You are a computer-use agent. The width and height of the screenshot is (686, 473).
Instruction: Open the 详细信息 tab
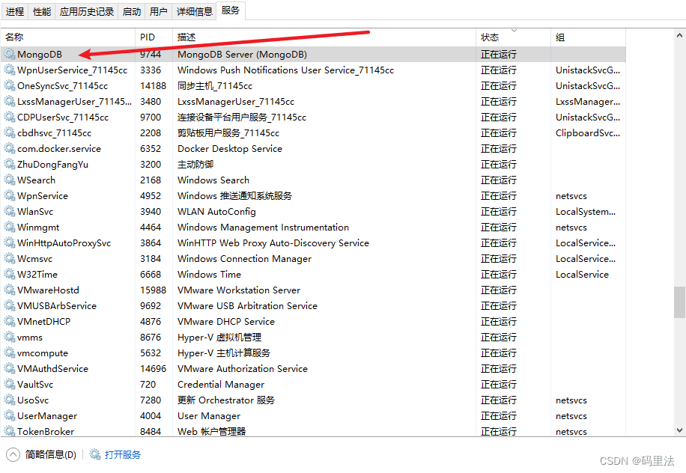tap(194, 12)
